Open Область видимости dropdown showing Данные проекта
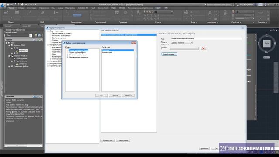This screenshot has width=279, height=157. [x=181, y=43]
